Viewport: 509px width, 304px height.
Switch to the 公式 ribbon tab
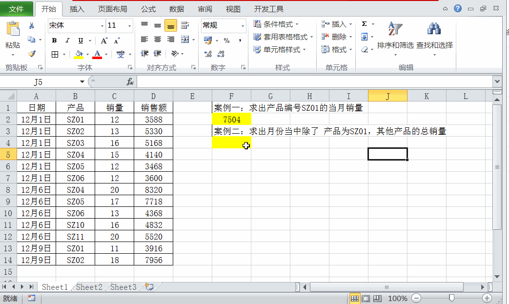[148, 9]
